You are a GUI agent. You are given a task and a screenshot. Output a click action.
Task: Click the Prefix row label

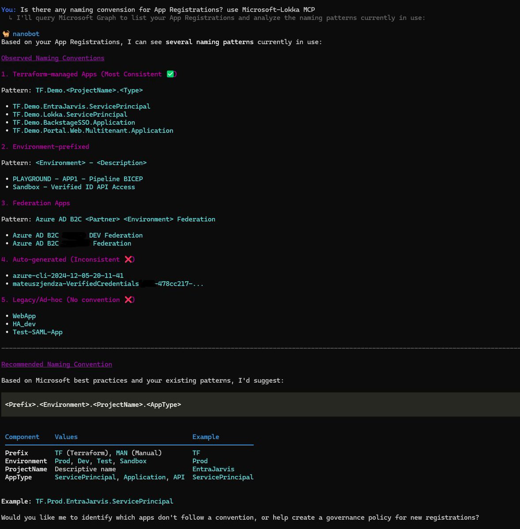pyautogui.click(x=16, y=453)
